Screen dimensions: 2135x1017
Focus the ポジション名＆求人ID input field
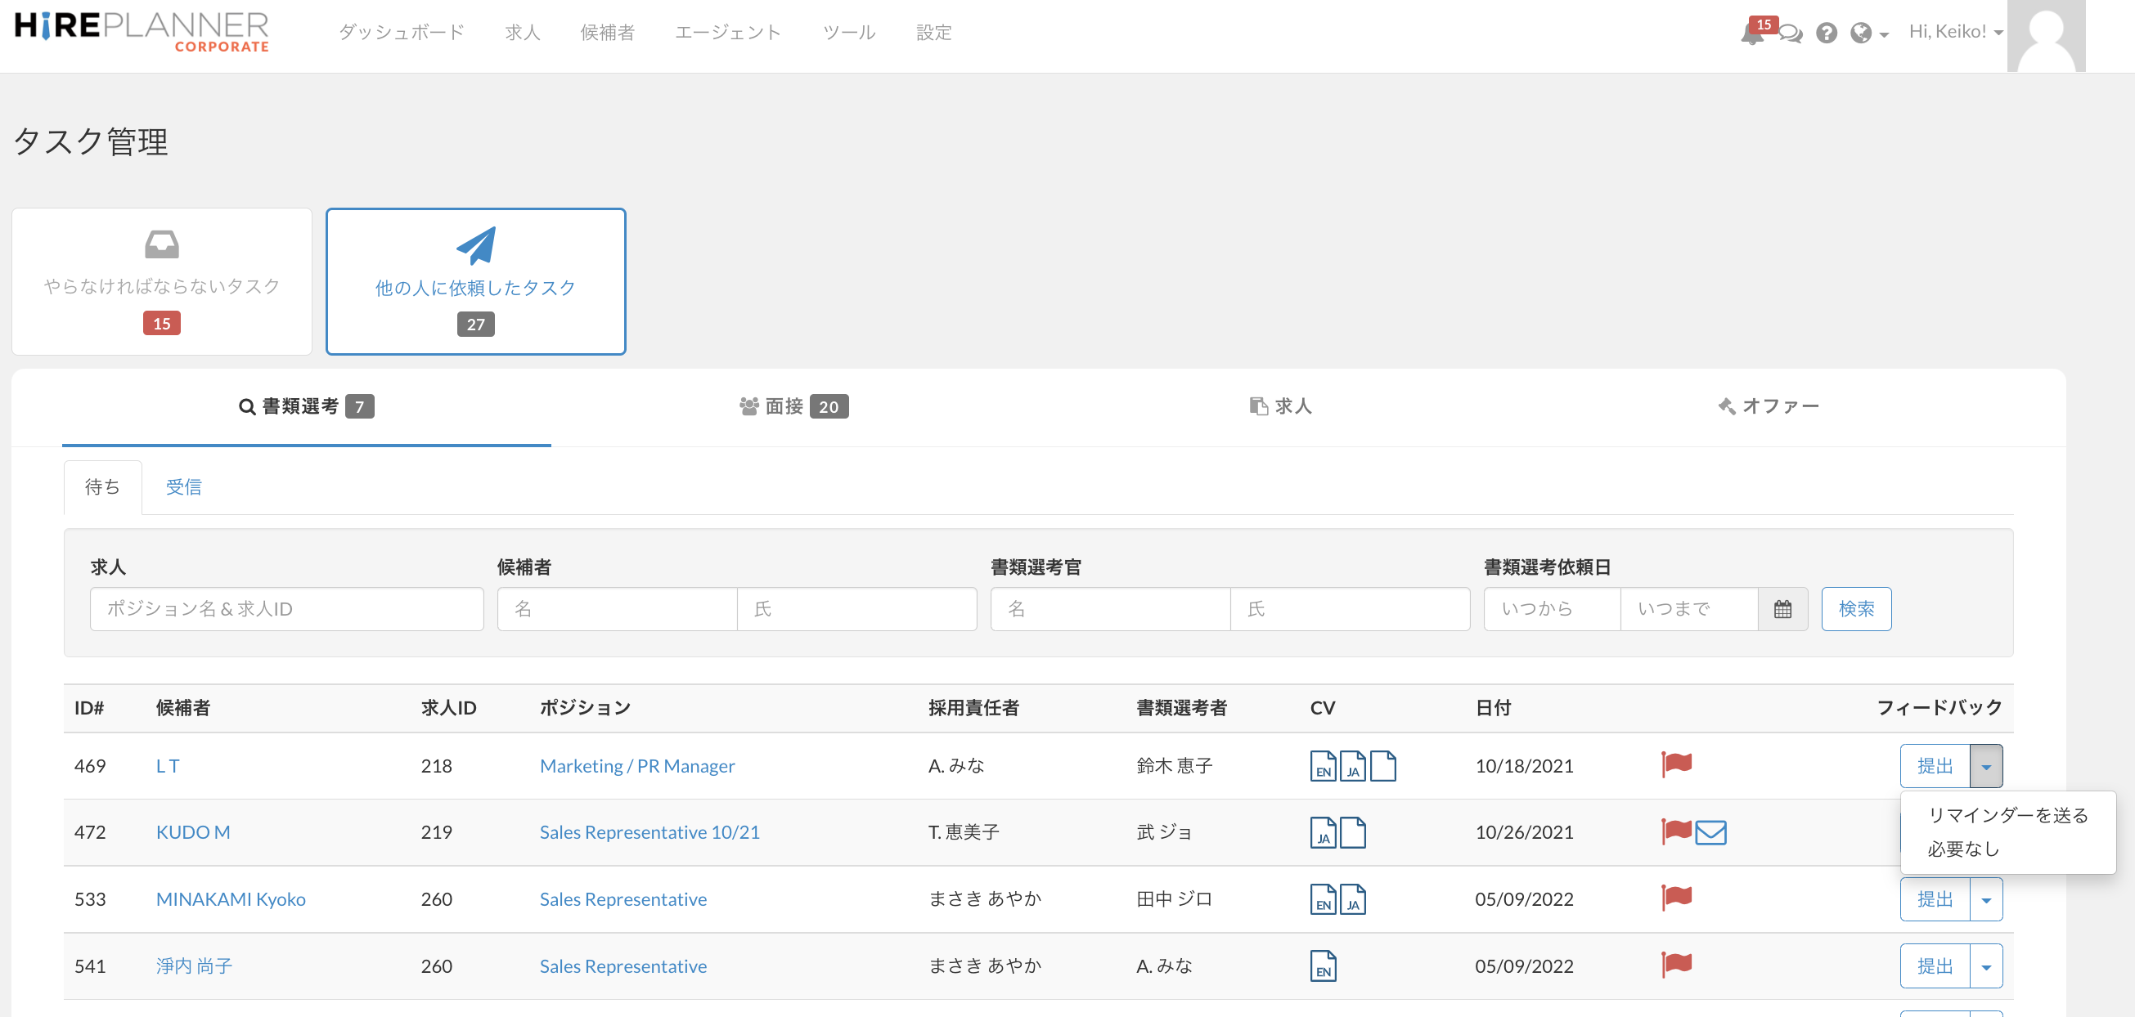pyautogui.click(x=286, y=610)
